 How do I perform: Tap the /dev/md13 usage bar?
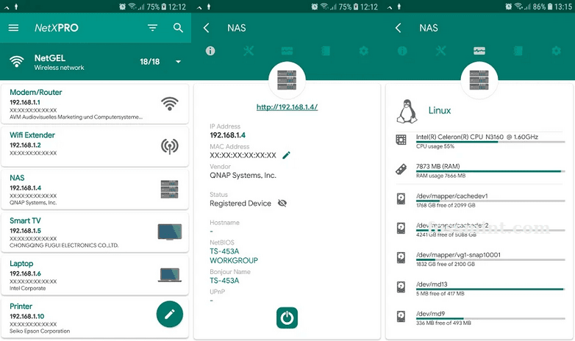pos(490,290)
